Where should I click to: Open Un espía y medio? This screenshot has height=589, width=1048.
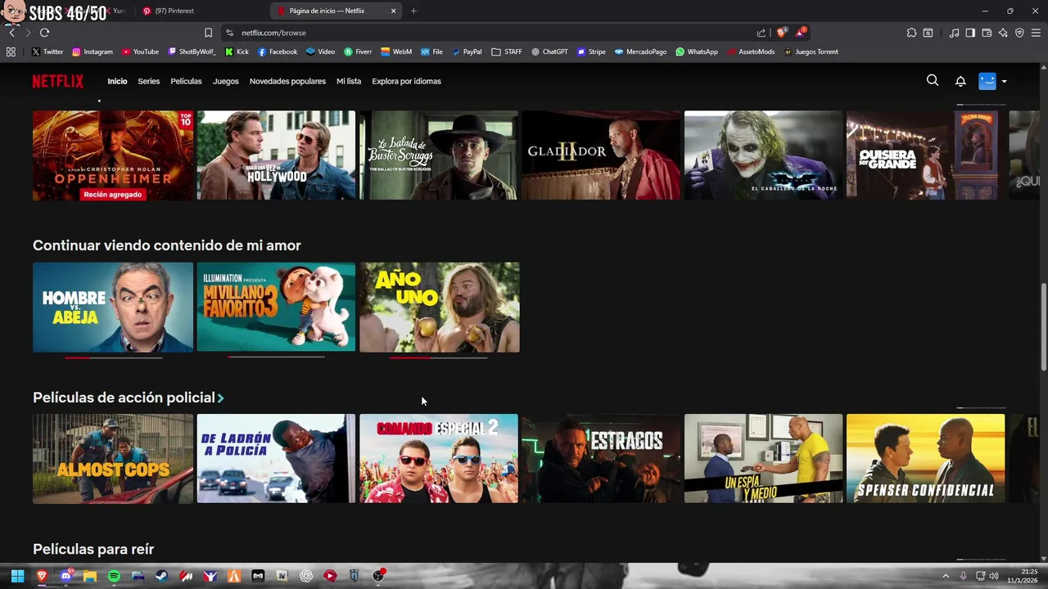pos(763,458)
